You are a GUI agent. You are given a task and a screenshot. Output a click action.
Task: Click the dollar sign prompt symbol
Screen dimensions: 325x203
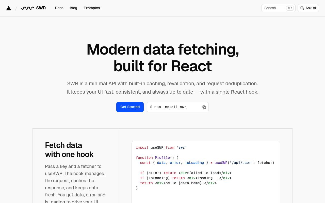151,107
